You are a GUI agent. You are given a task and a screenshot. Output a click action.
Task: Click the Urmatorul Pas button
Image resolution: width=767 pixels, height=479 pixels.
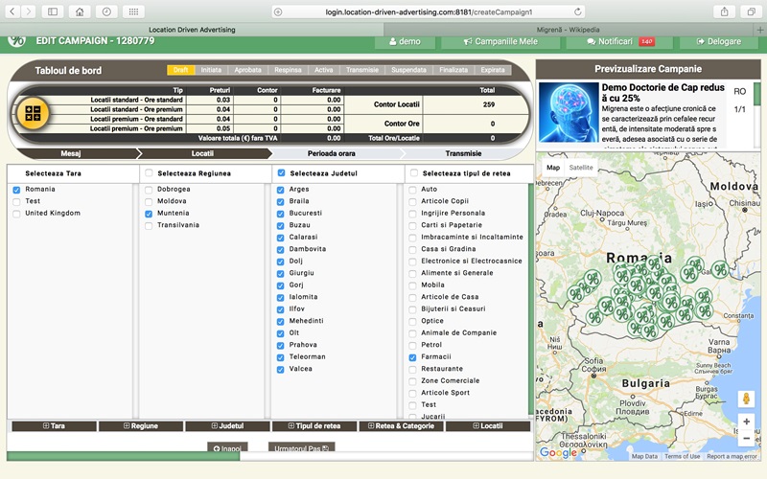301,447
